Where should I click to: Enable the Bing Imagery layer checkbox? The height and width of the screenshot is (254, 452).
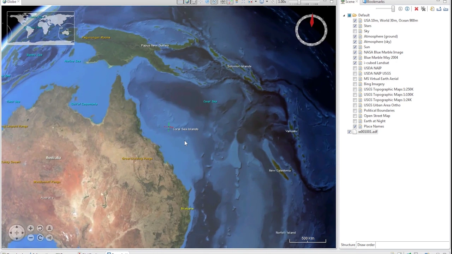coord(355,84)
